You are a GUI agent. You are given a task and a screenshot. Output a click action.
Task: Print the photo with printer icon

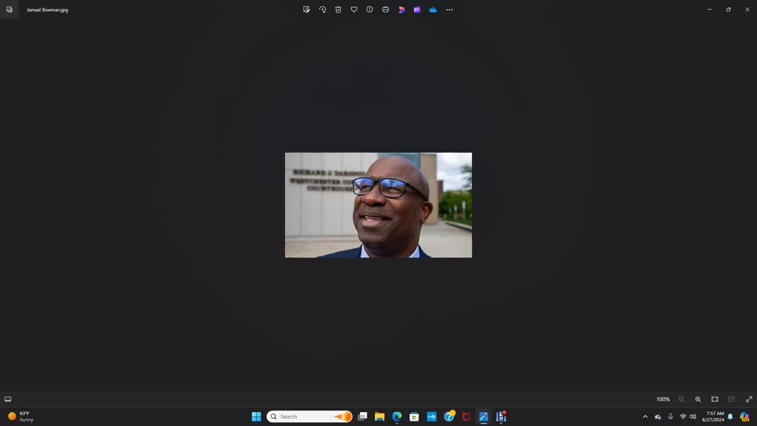point(386,9)
